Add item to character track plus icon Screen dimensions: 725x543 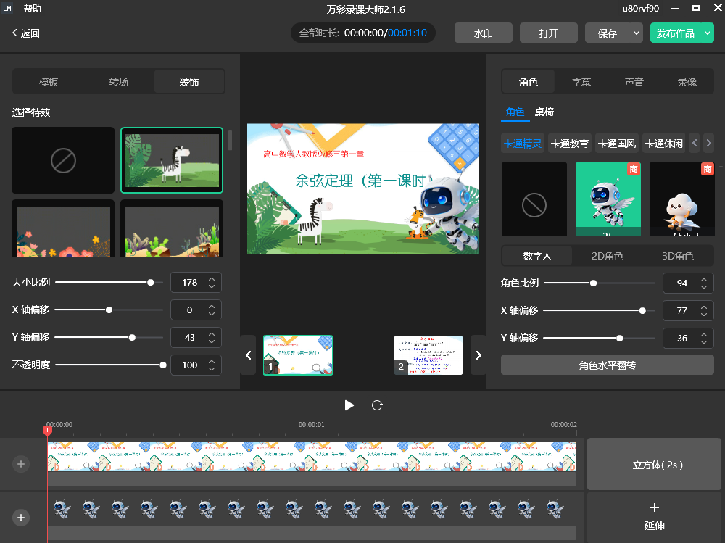[x=21, y=518]
